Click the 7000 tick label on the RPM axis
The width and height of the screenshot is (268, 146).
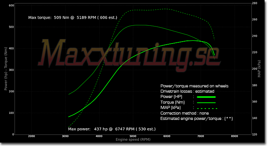(201, 136)
